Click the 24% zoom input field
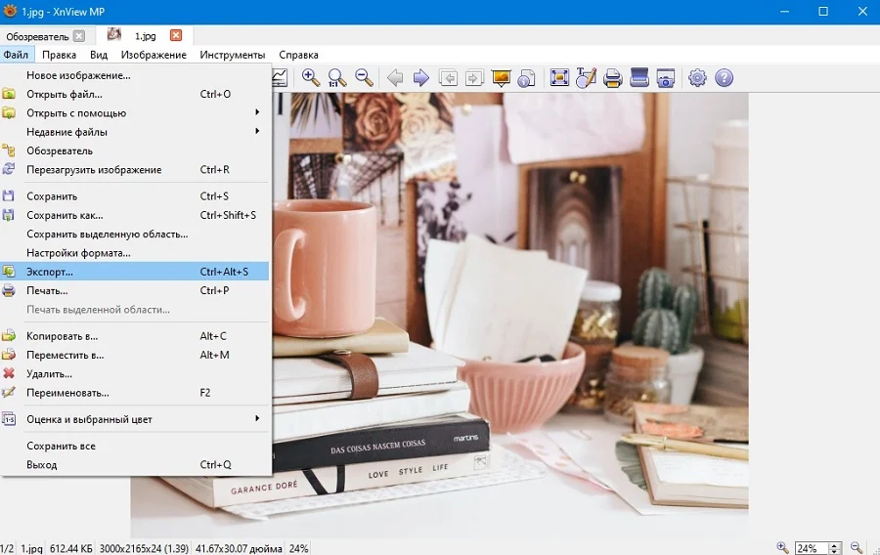The height and width of the screenshot is (555, 880). click(811, 548)
